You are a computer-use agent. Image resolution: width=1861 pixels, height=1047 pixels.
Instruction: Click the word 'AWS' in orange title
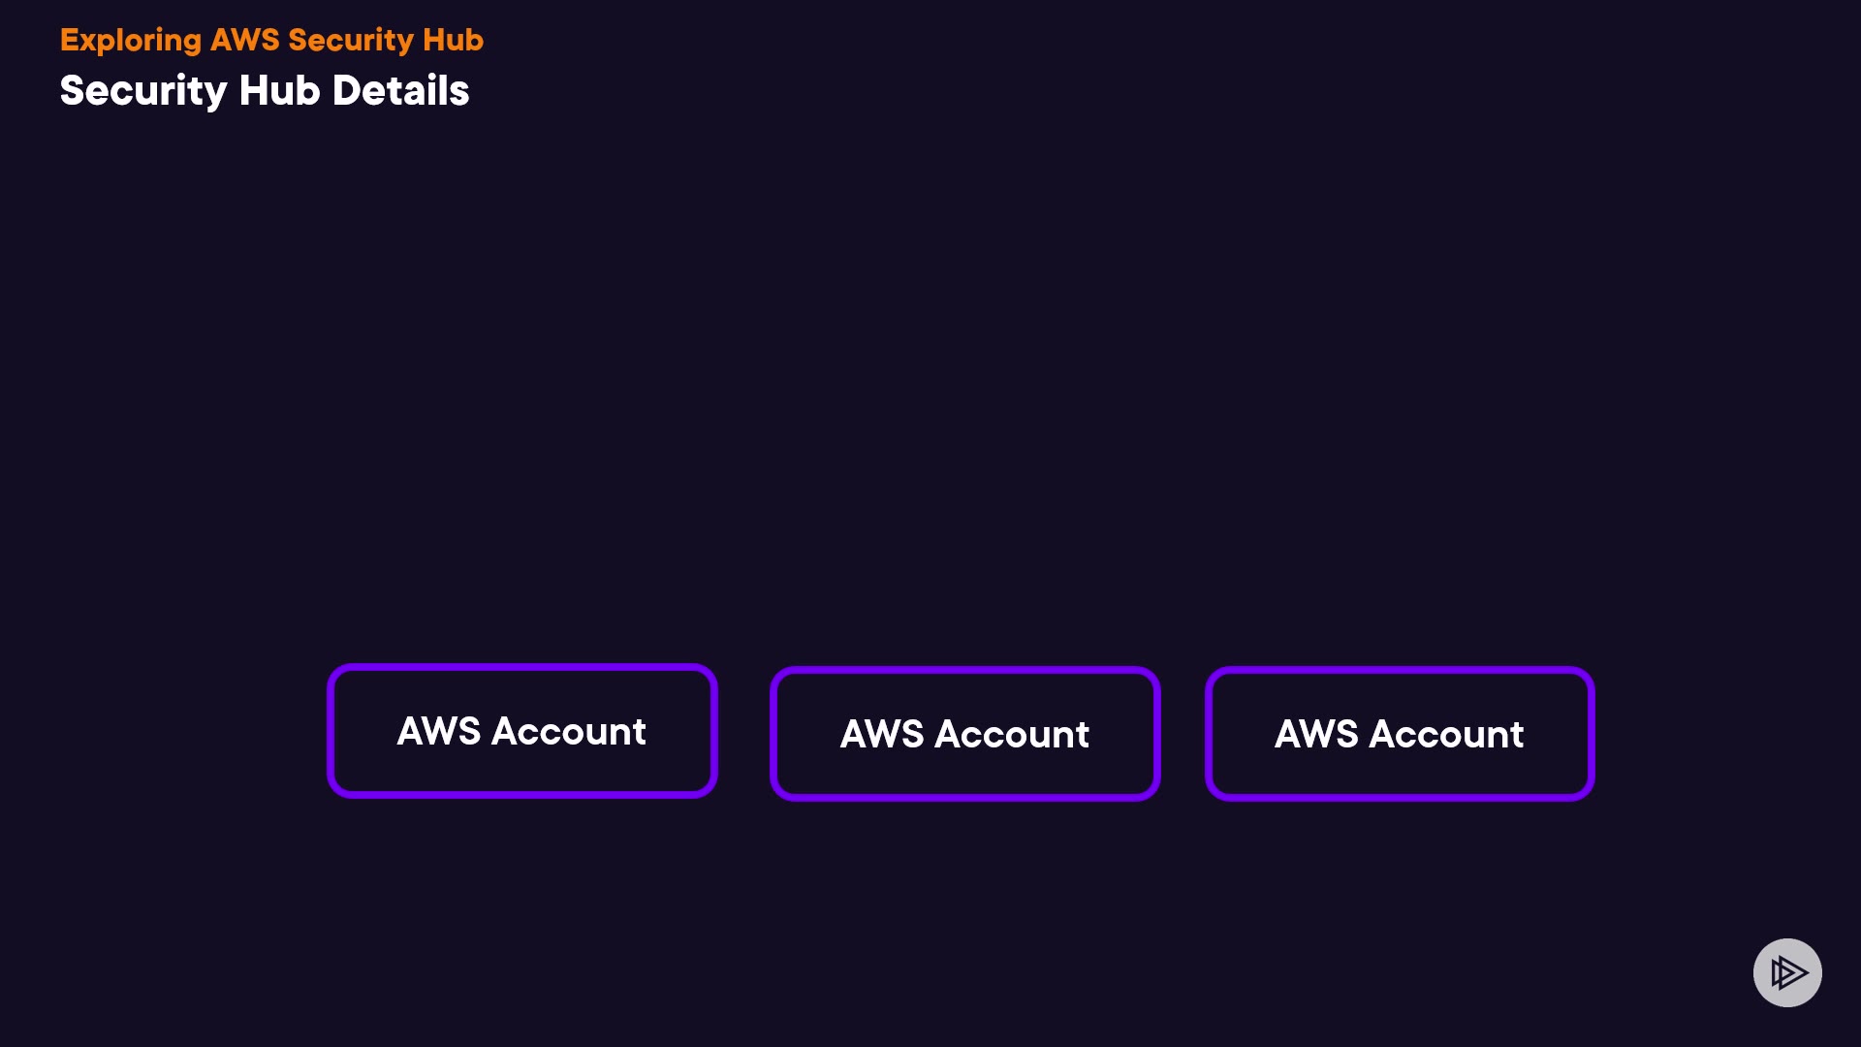point(244,40)
